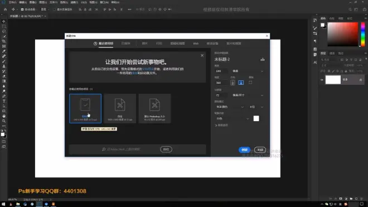Open the History panel icon in collapsed dock
This screenshot has height=207, width=368.
pyautogui.click(x=315, y=21)
